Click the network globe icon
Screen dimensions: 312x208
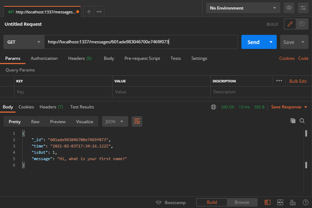click(214, 107)
